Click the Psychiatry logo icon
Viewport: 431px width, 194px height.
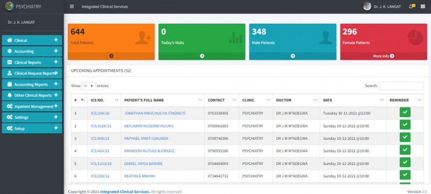pos(10,6)
